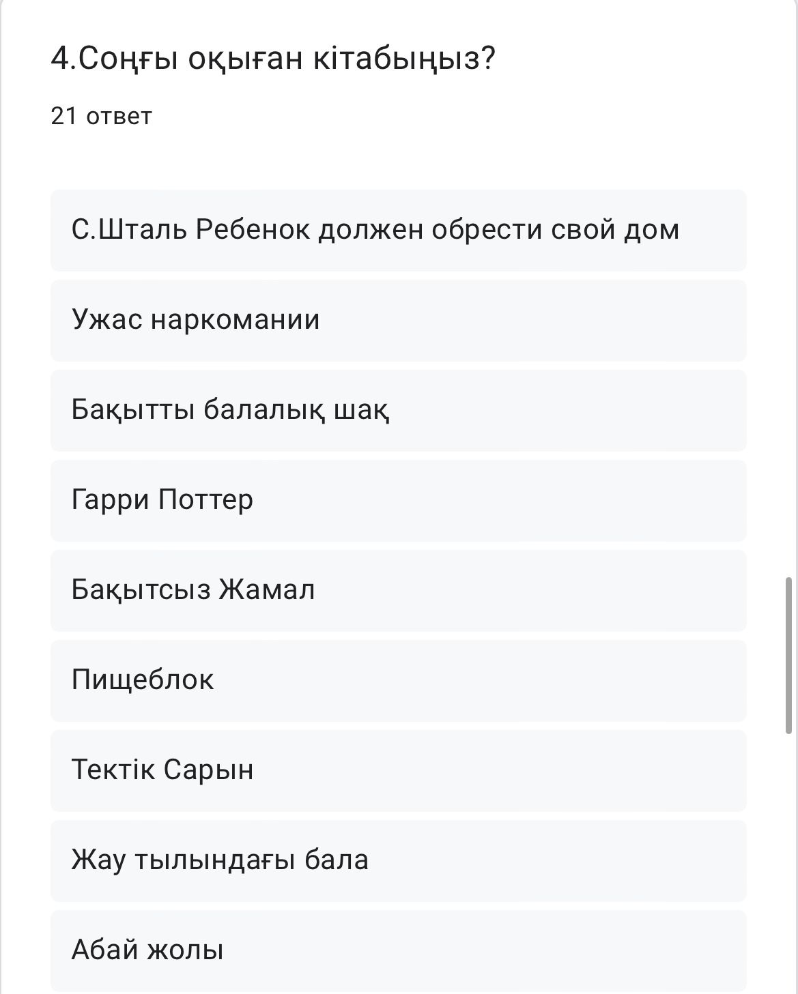Select the "Жау тылындағы бала" response

pos(398,860)
